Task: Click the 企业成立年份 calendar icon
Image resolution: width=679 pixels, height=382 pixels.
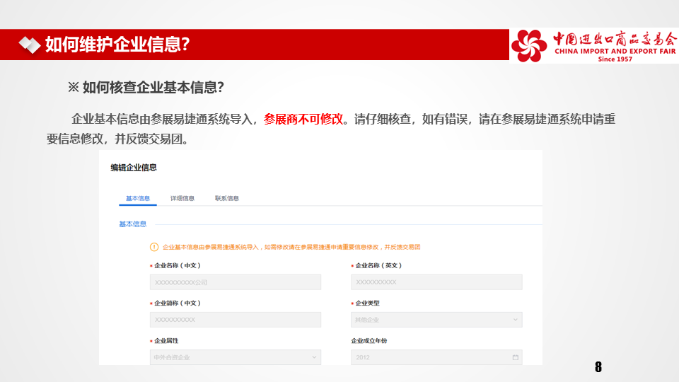Action: pyautogui.click(x=516, y=357)
